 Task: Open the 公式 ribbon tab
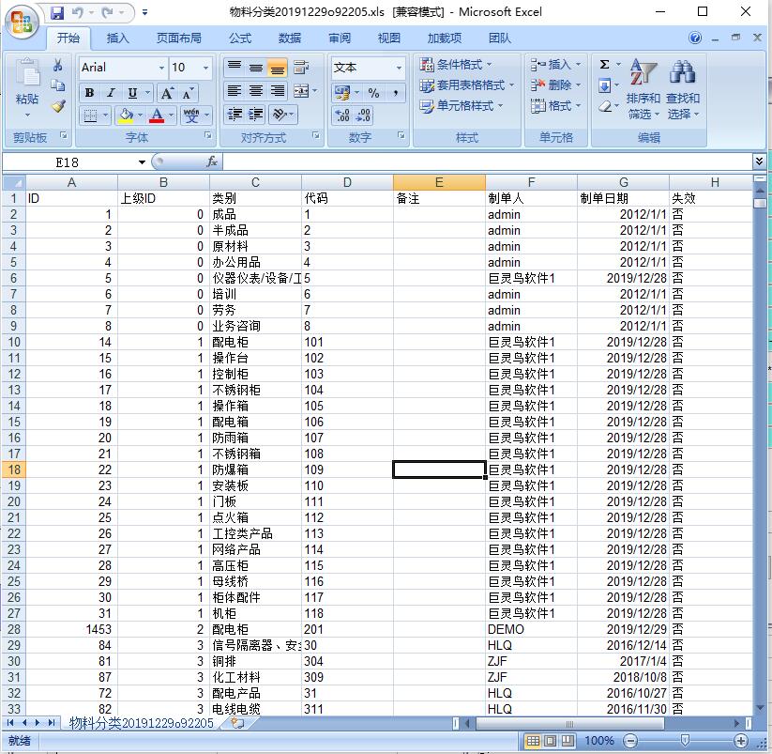click(x=240, y=38)
